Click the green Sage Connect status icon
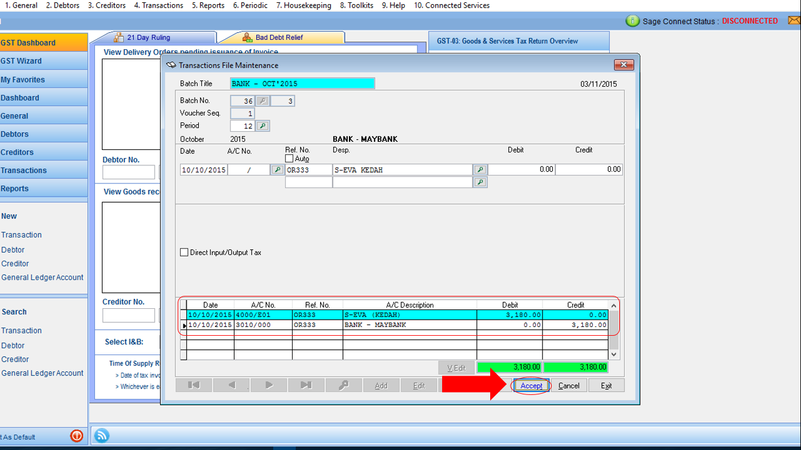This screenshot has height=450, width=801. point(633,21)
